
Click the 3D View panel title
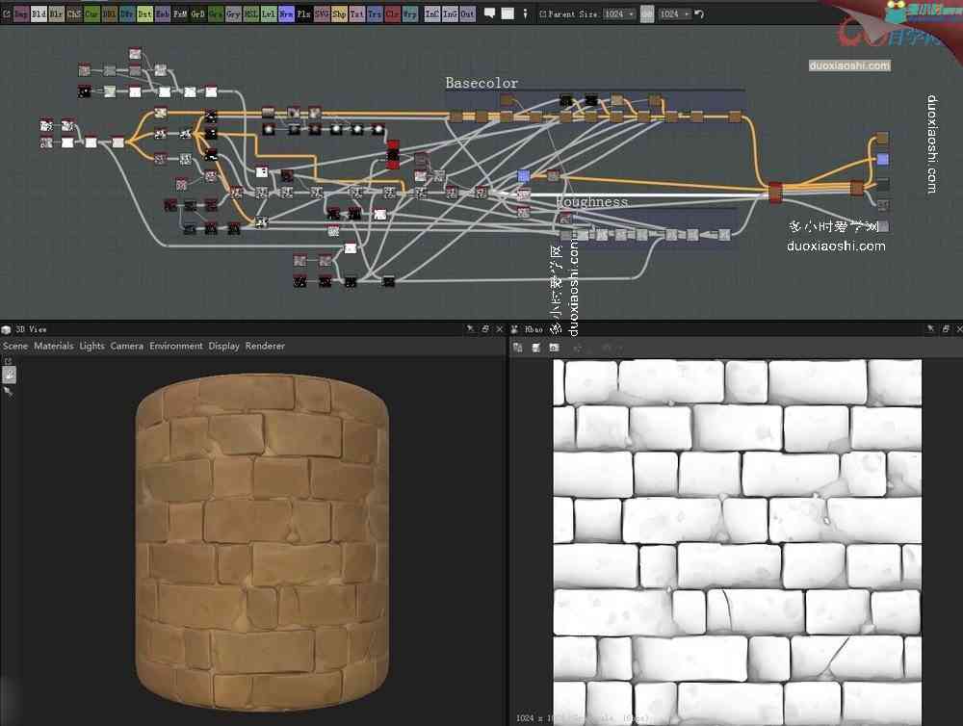[32, 329]
